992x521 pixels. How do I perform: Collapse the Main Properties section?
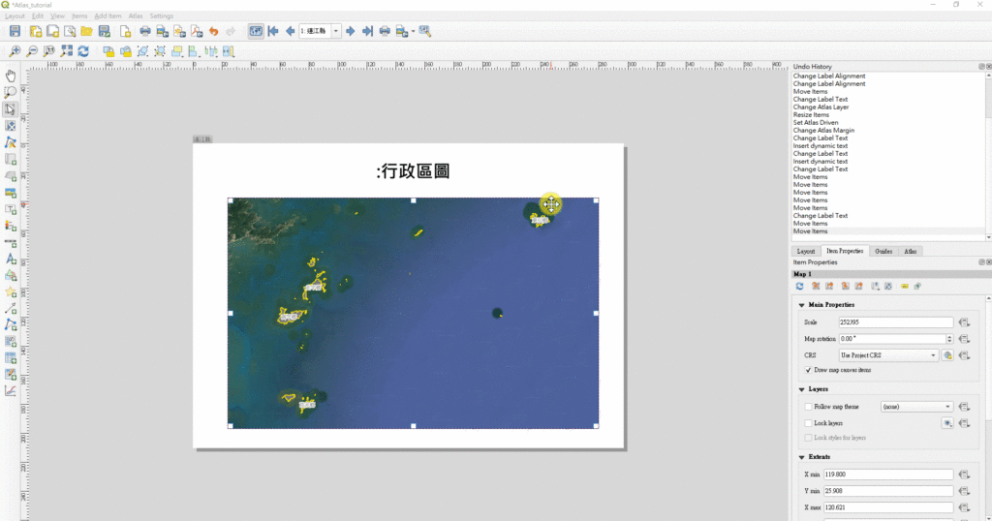point(801,305)
